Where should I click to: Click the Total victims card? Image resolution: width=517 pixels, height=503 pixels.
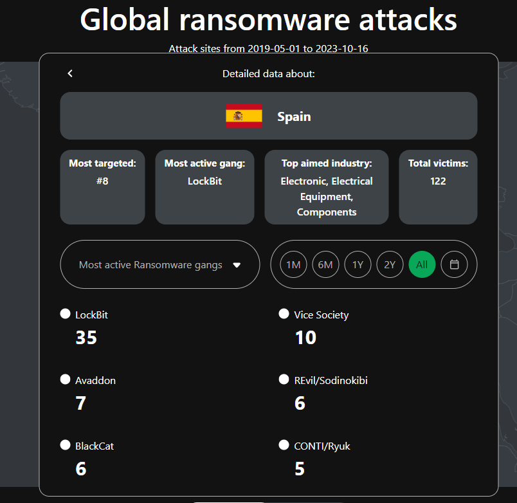(x=438, y=187)
